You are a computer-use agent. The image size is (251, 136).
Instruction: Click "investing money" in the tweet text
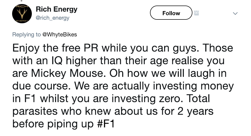193,86
